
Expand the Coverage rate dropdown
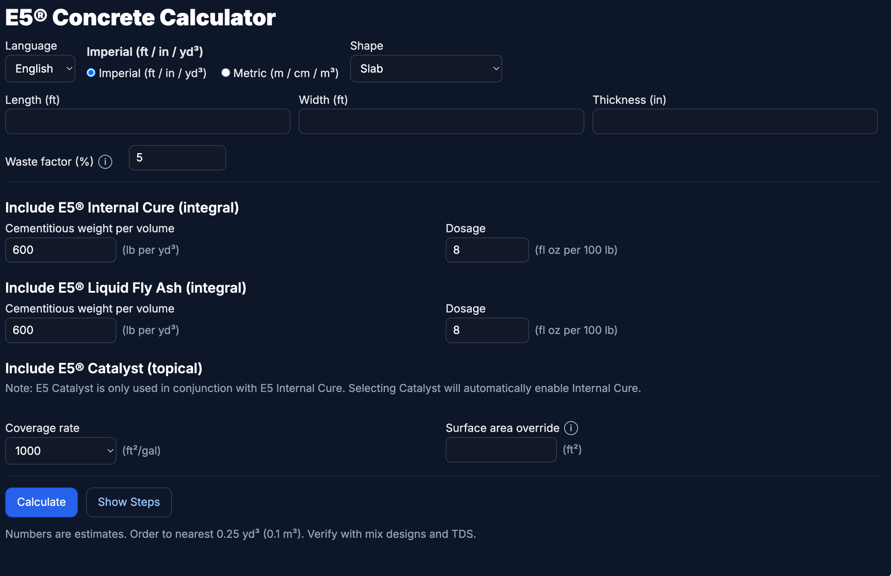tap(61, 451)
